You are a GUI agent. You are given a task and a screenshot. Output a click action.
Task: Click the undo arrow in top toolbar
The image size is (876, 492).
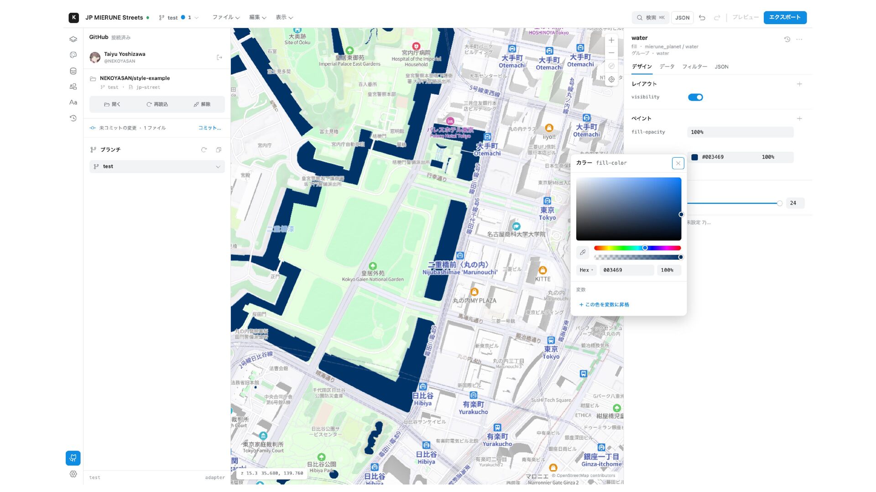[x=702, y=18]
